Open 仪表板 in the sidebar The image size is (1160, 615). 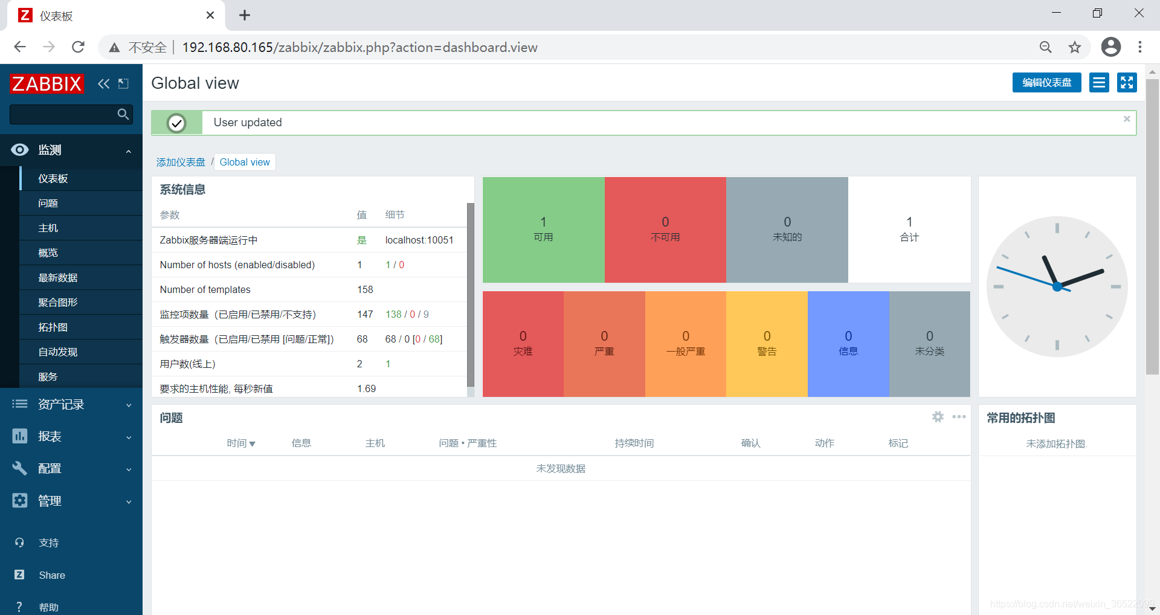pos(82,178)
